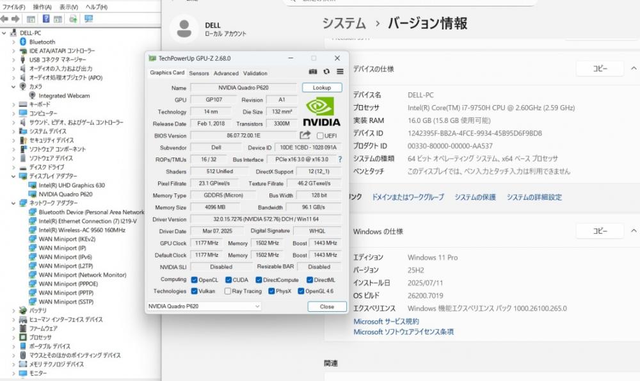Image resolution: width=640 pixels, height=381 pixels.
Task: Click the Device Manager forward arrow icon
Action: pyautogui.click(x=15, y=19)
